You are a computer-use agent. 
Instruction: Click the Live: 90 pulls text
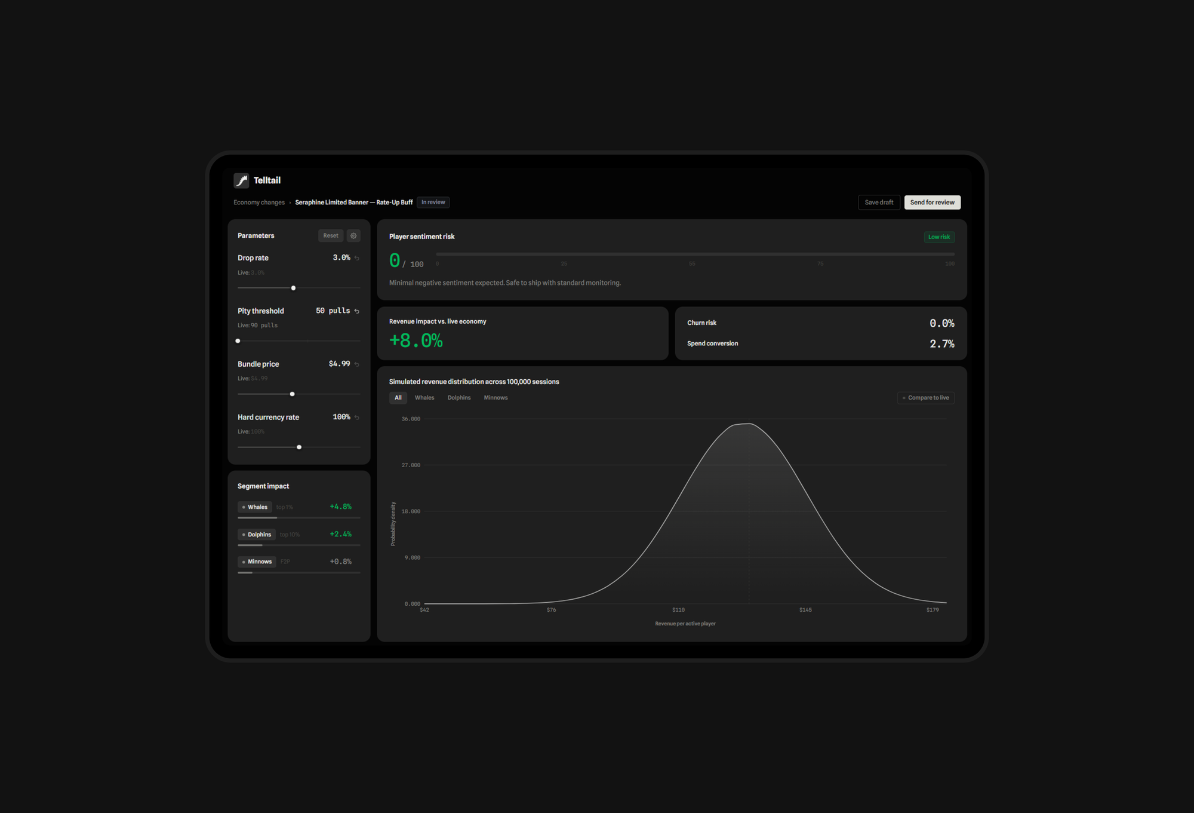pos(257,326)
